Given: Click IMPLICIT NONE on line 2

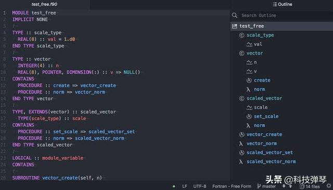Looking at the screenshot, I should (30, 20).
